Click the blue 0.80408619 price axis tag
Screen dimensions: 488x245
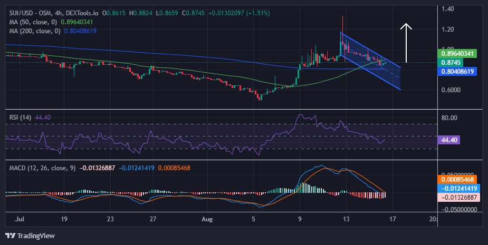[457, 72]
